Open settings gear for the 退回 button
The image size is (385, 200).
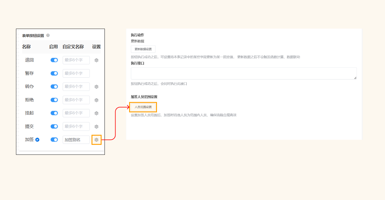pyautogui.click(x=96, y=60)
